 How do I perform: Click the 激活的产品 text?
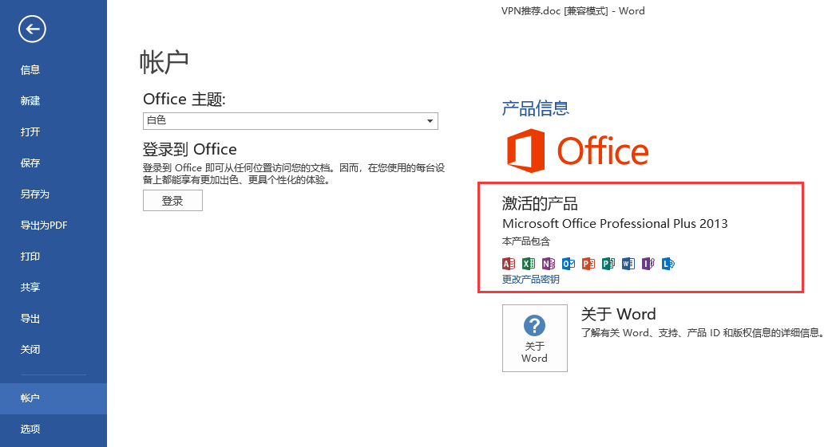coord(540,203)
